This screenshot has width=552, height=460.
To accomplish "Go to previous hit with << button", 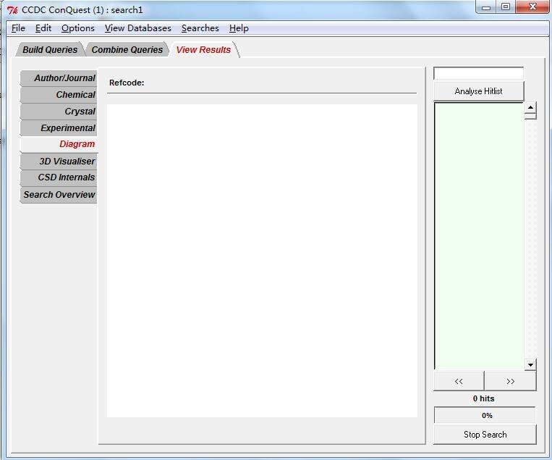I will [x=459, y=381].
